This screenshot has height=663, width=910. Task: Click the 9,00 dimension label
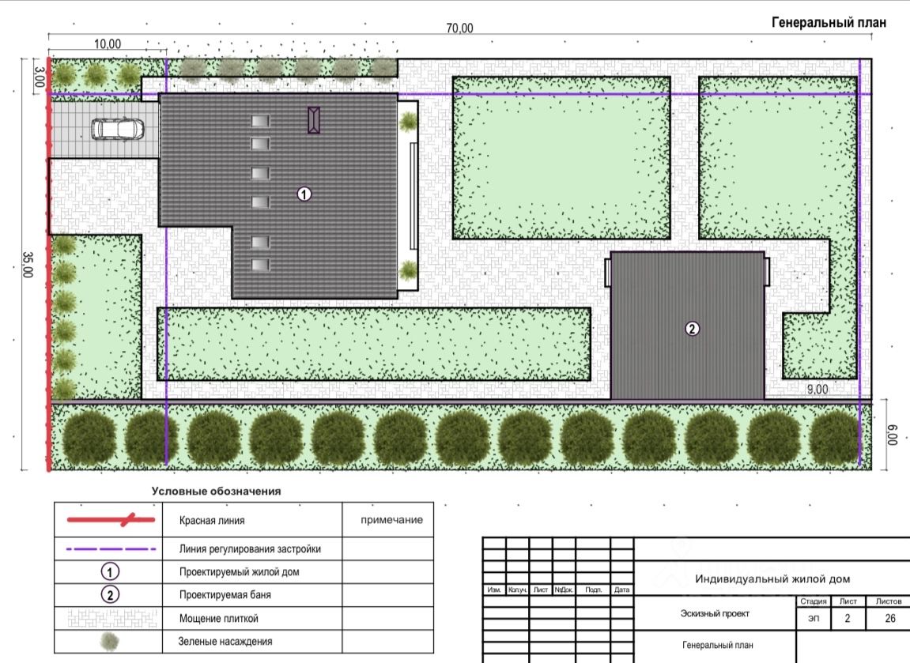tap(817, 390)
